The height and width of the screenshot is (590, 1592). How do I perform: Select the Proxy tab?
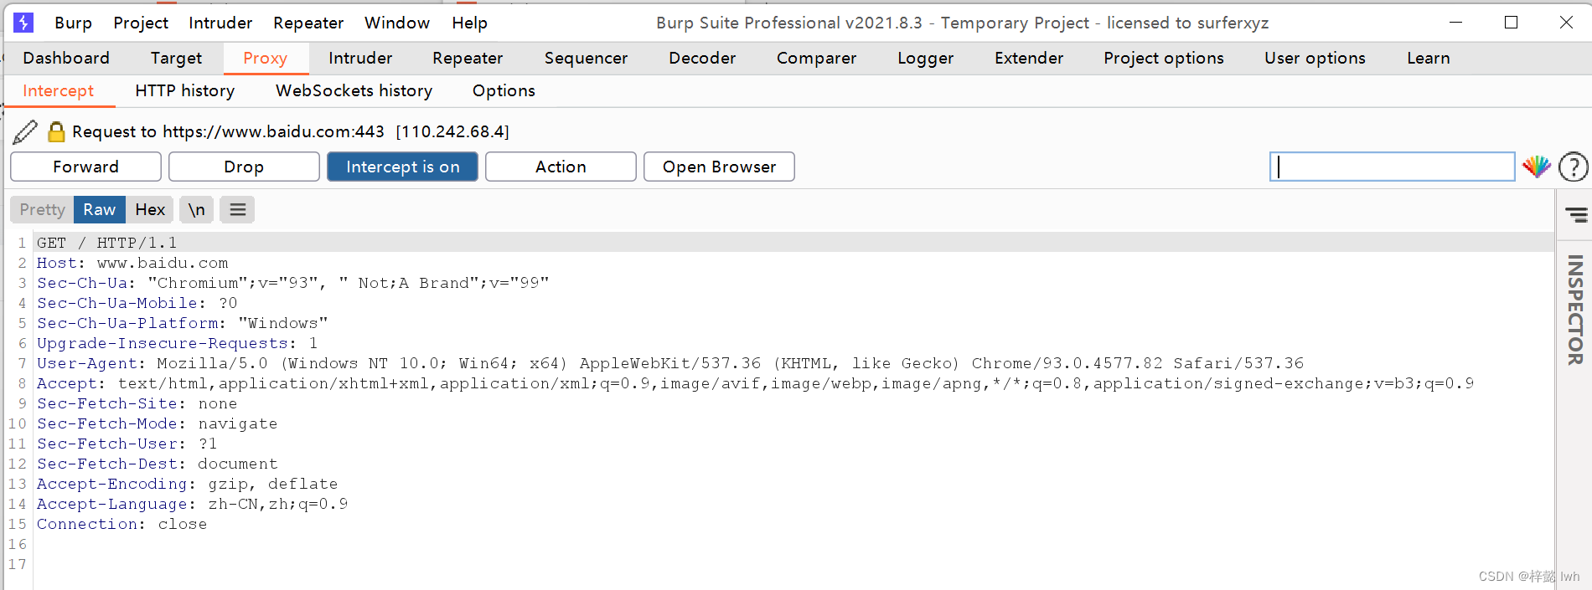point(266,58)
